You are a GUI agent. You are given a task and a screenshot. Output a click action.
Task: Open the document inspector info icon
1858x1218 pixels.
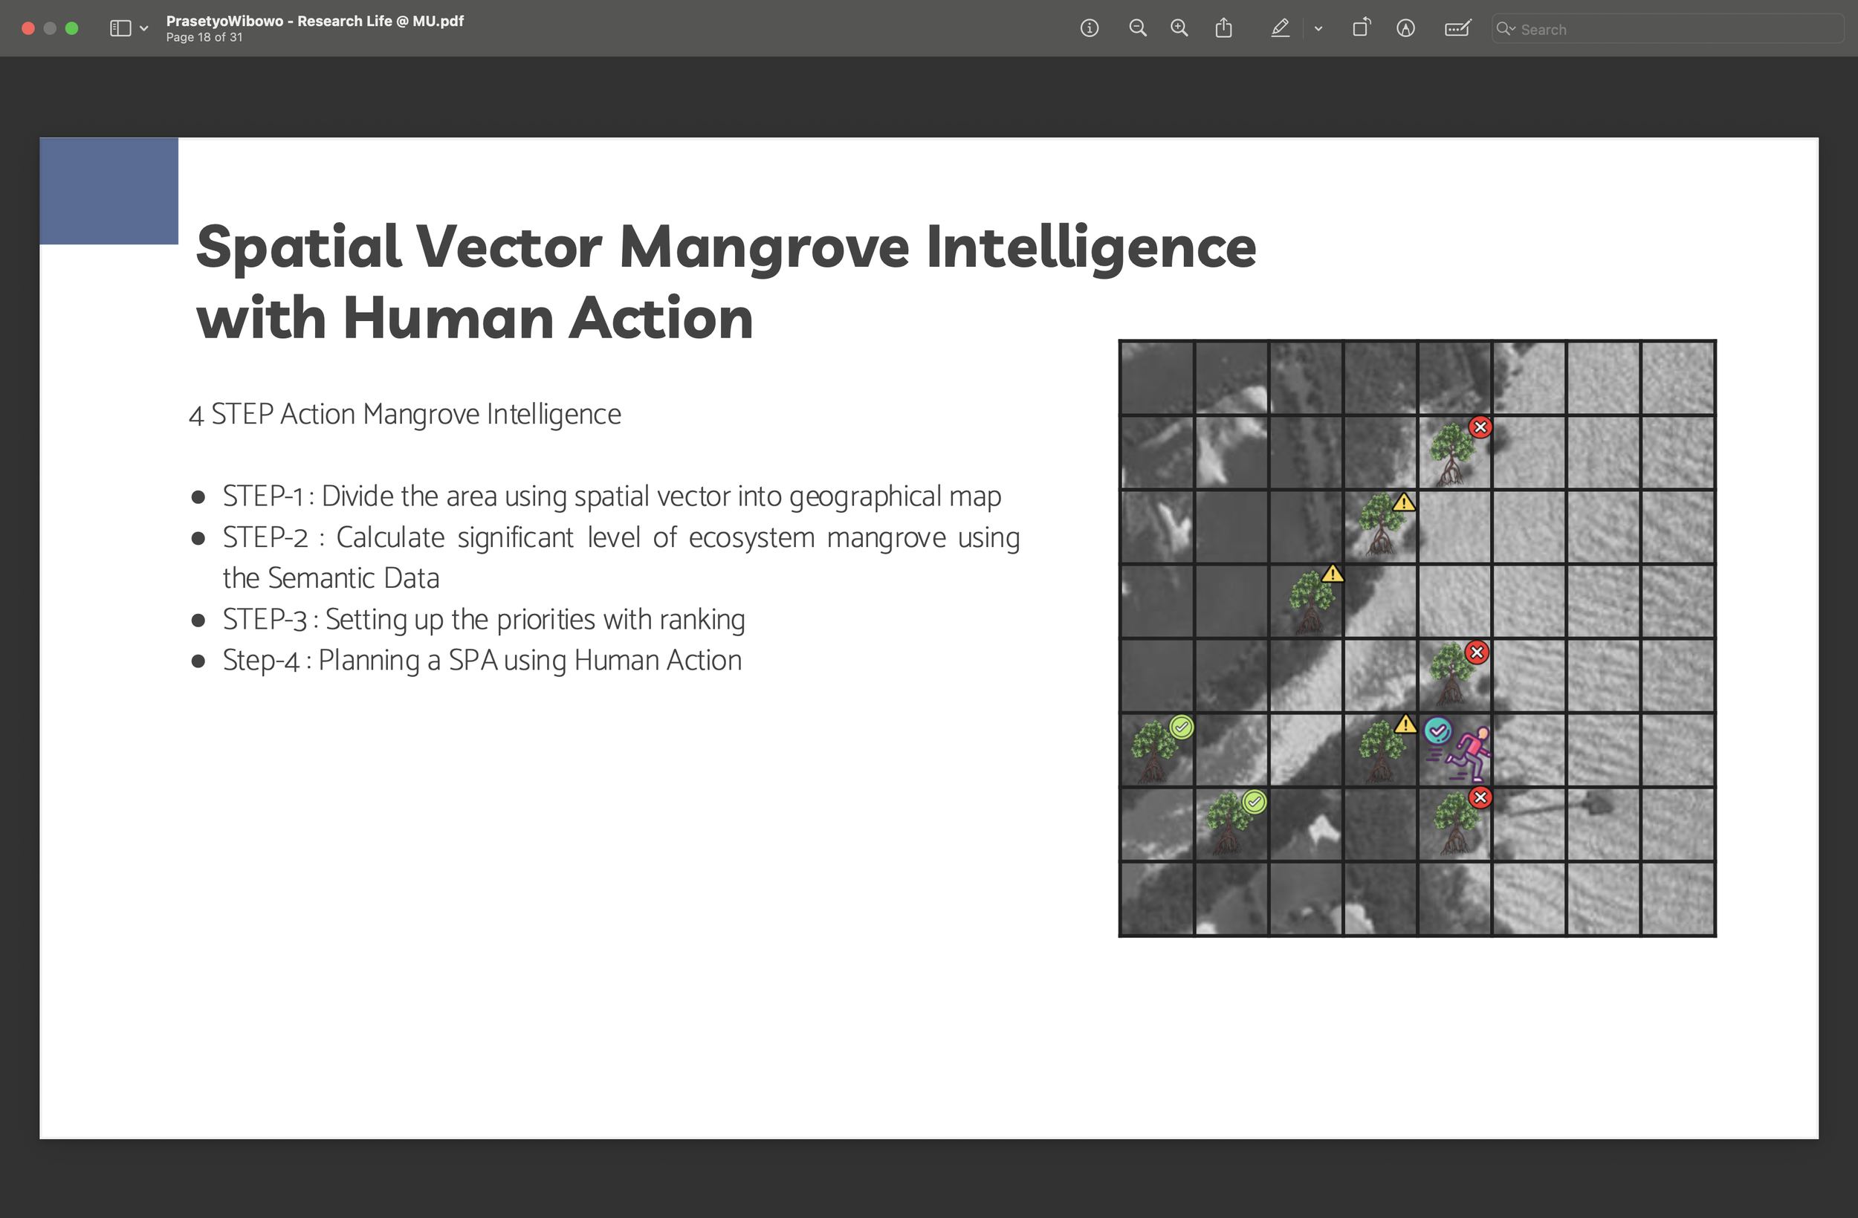(1089, 29)
